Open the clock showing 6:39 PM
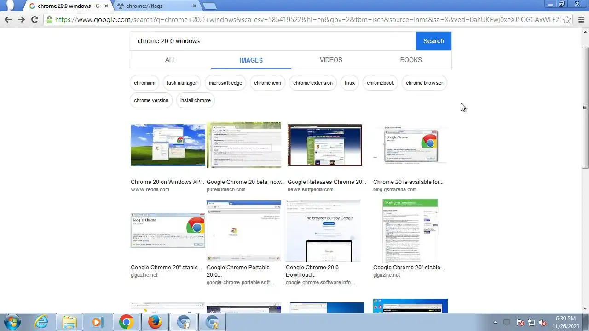The height and width of the screenshot is (331, 589). coord(566,322)
